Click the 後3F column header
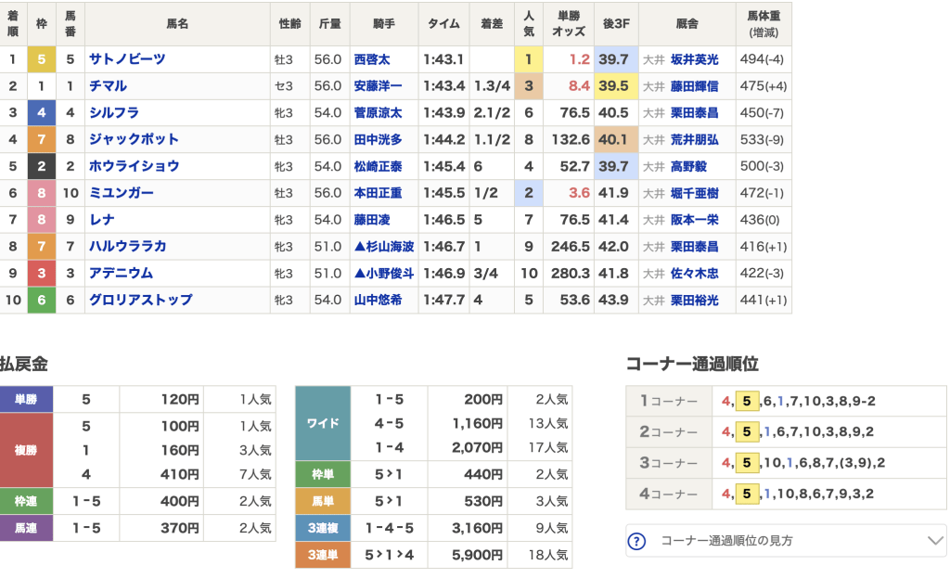 616,23
